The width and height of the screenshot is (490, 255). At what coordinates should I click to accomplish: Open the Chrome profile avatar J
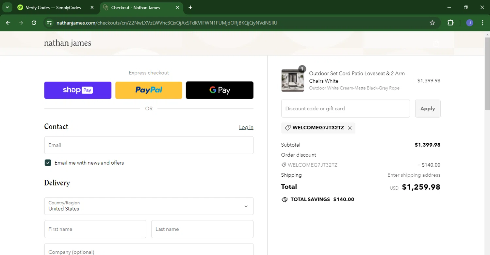tap(470, 23)
